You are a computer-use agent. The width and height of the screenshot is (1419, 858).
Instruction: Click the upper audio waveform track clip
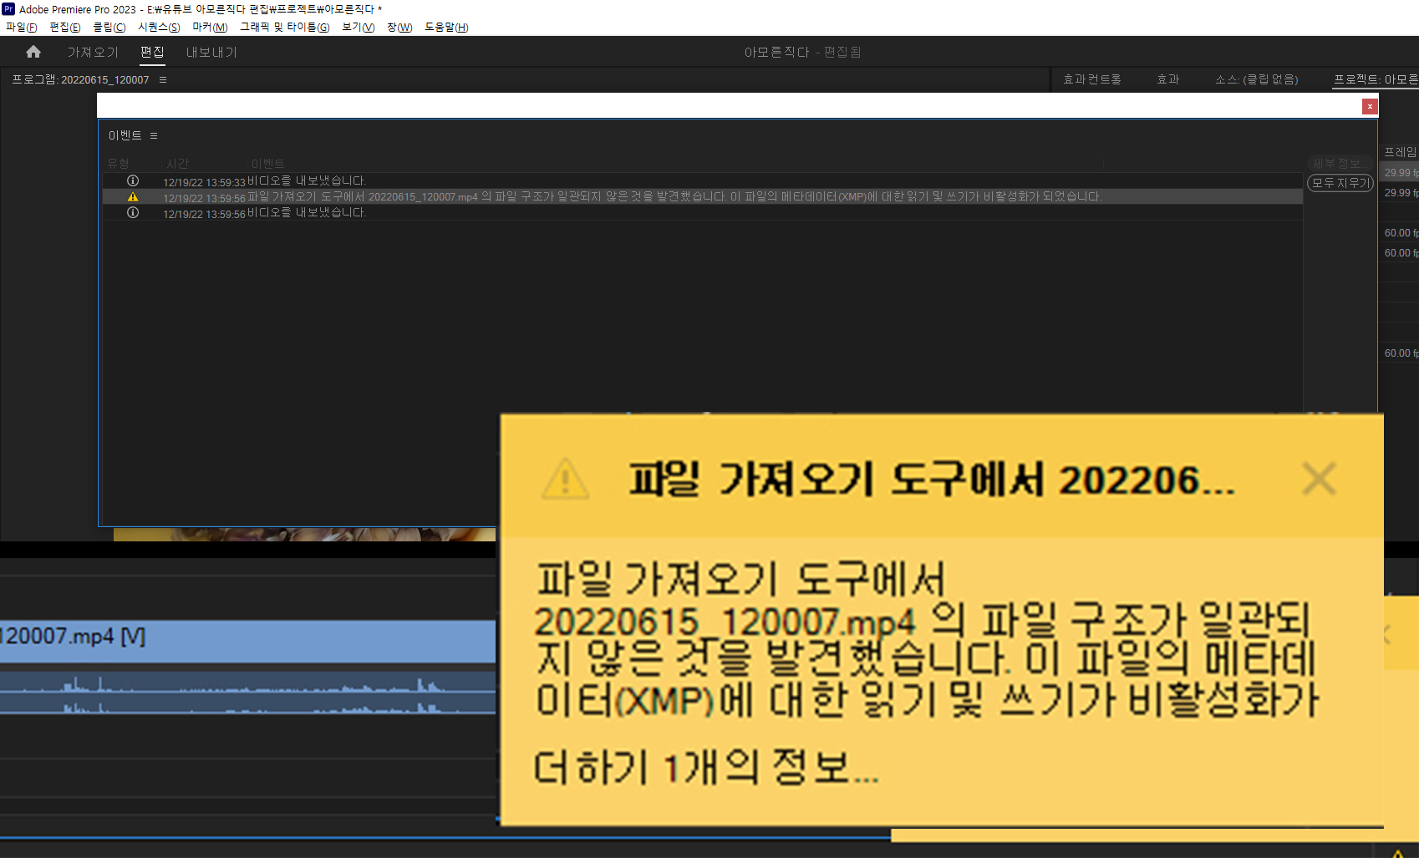coord(247,683)
